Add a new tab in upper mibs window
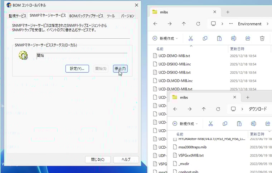The height and width of the screenshot is (173, 272). (228, 12)
